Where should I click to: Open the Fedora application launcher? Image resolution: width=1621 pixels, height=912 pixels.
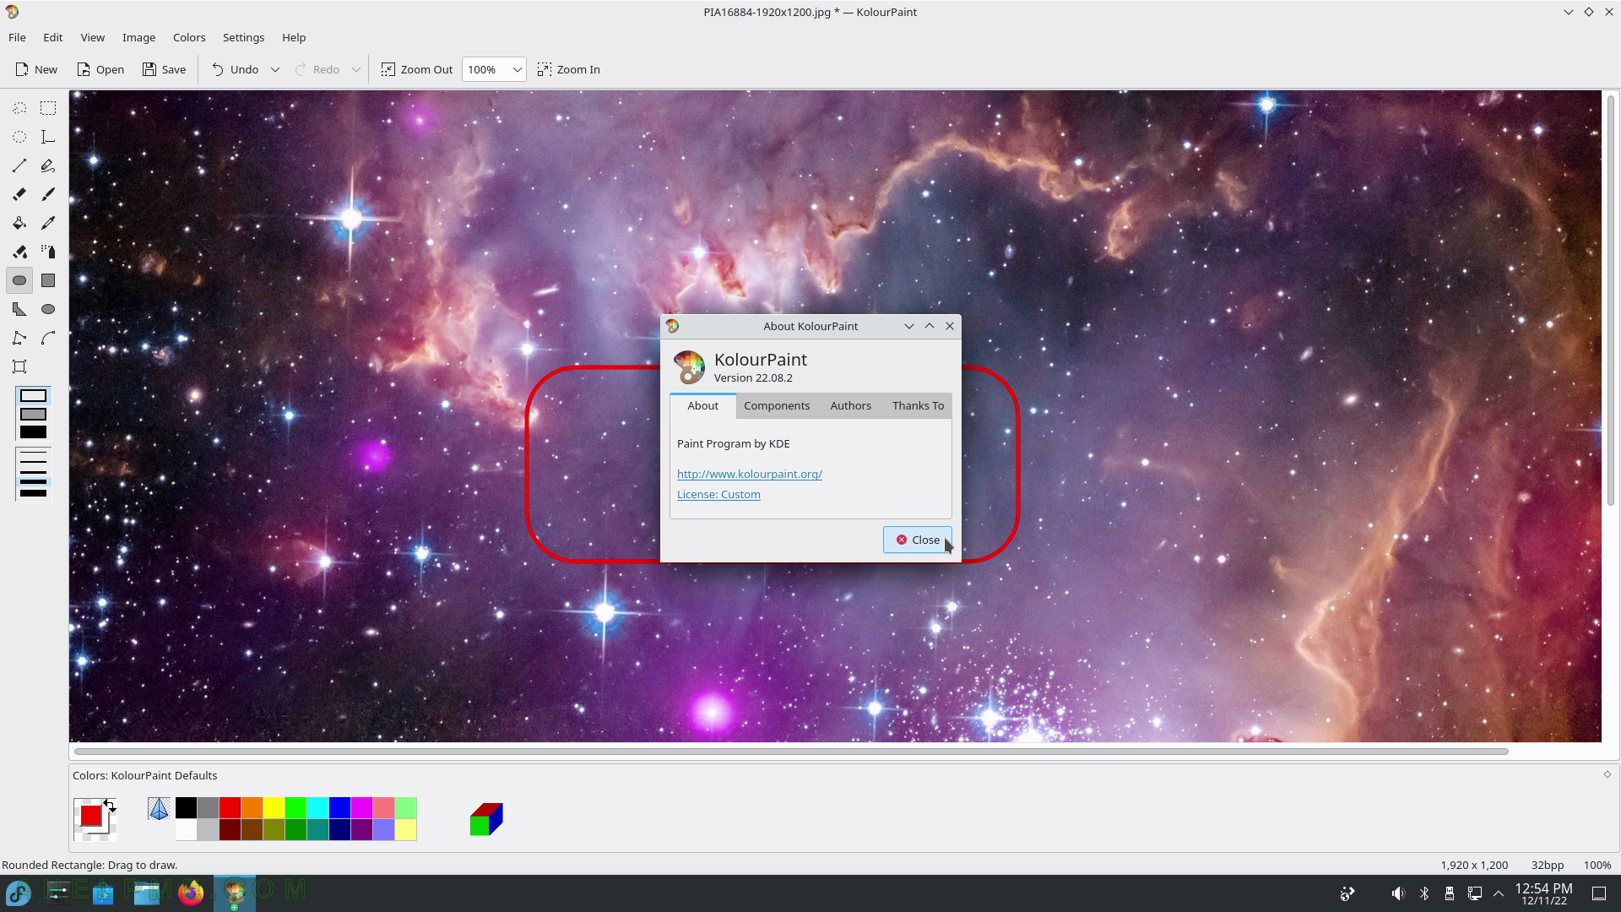point(19,893)
